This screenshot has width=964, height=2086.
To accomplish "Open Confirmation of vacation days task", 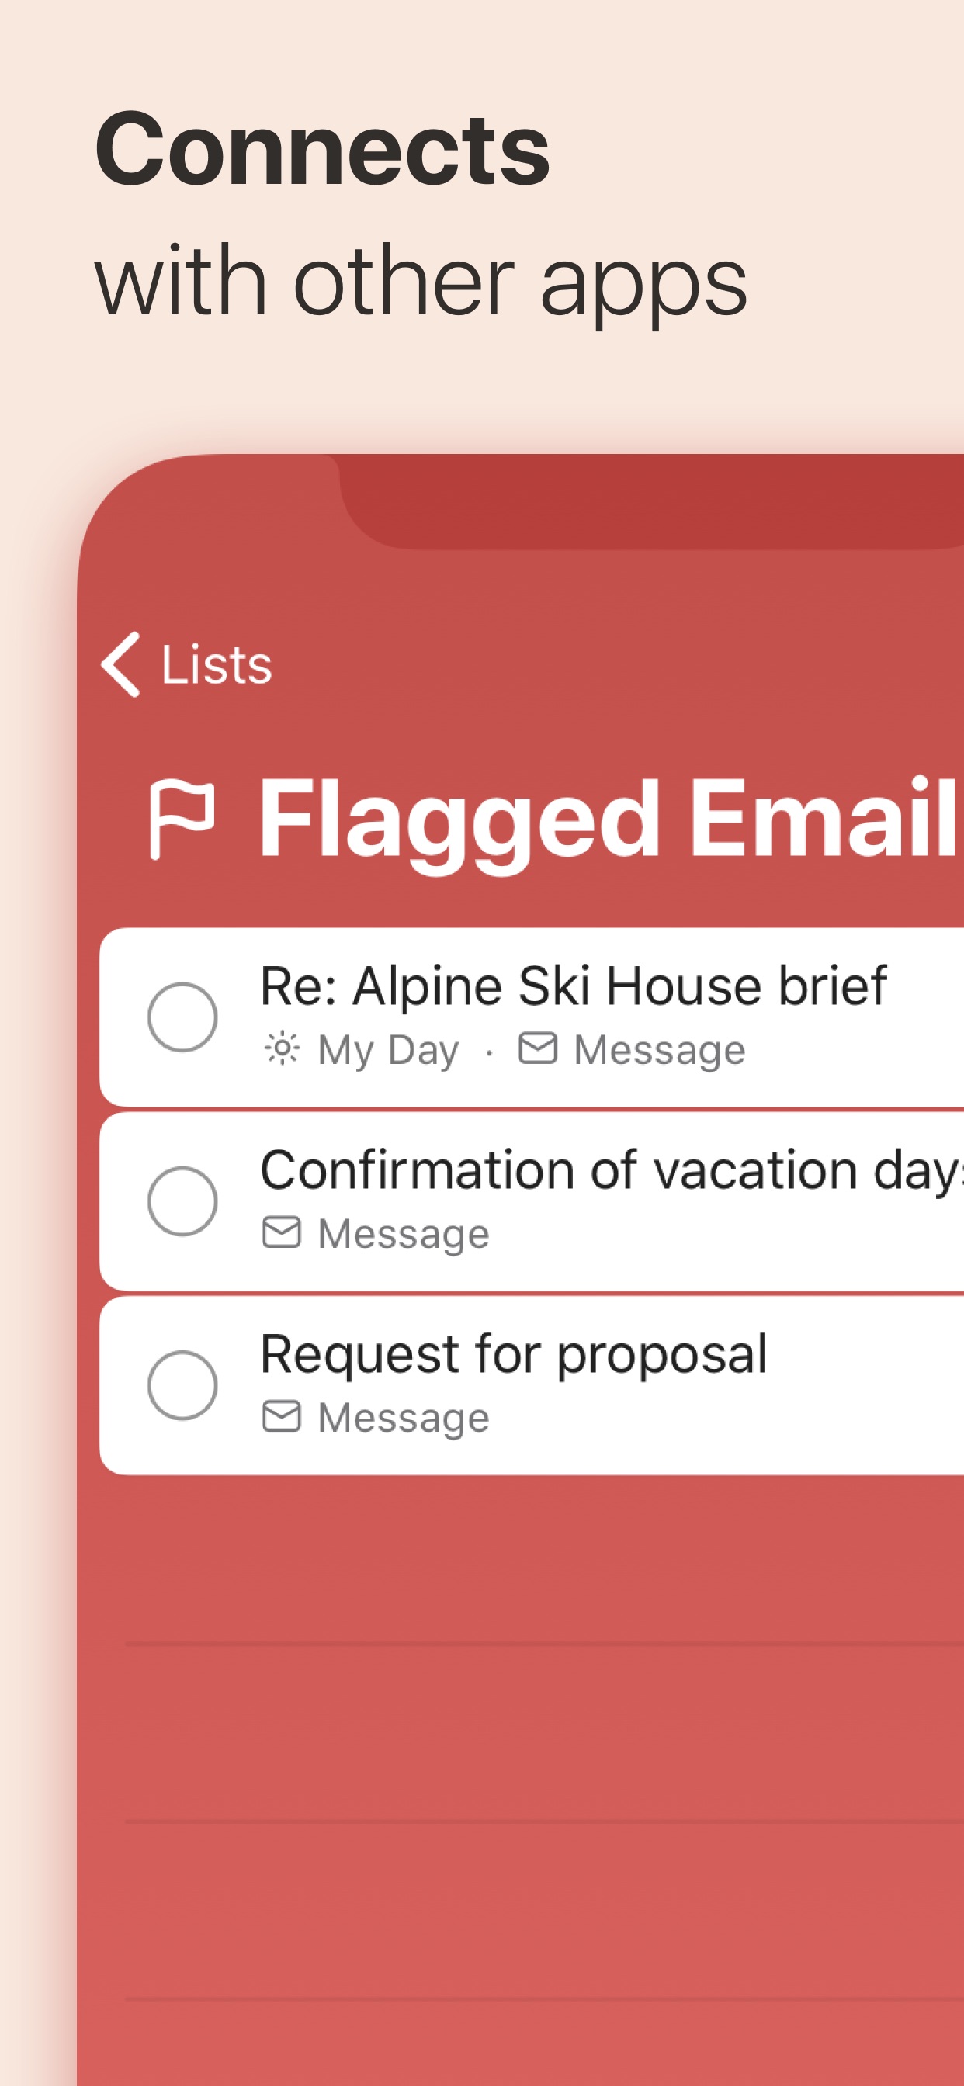I will pyautogui.click(x=609, y=1171).
